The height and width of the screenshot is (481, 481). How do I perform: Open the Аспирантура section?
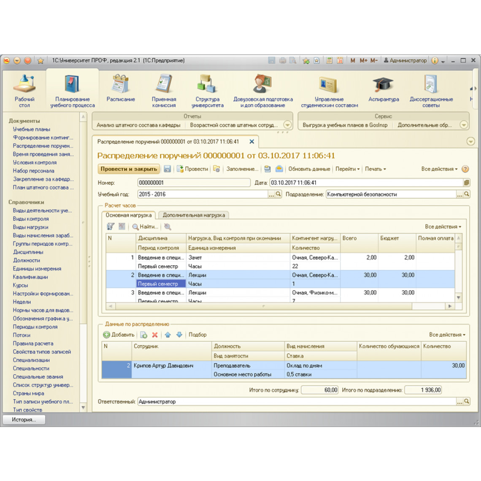coord(384,88)
